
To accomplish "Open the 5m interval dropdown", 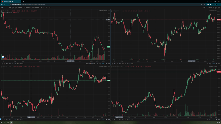I will point(10,8).
